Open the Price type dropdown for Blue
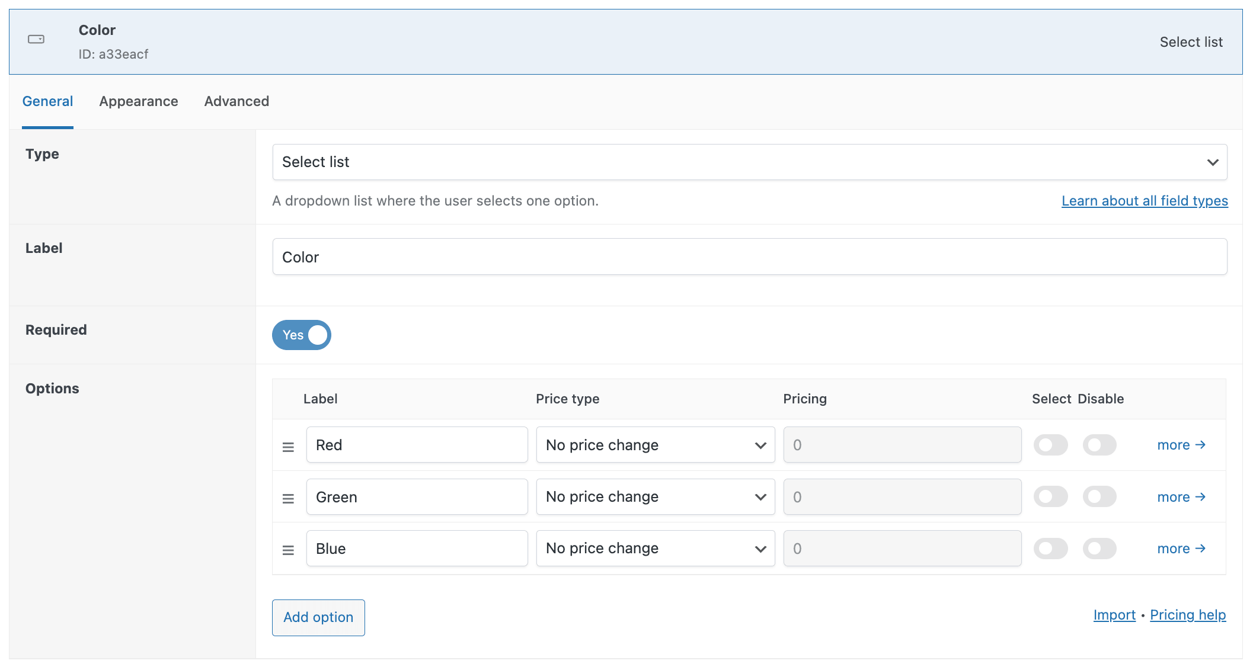The width and height of the screenshot is (1253, 667). click(x=654, y=548)
